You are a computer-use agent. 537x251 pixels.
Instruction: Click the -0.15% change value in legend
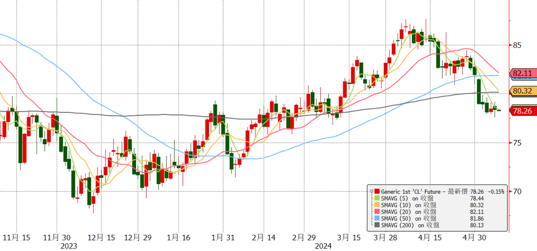click(x=496, y=191)
